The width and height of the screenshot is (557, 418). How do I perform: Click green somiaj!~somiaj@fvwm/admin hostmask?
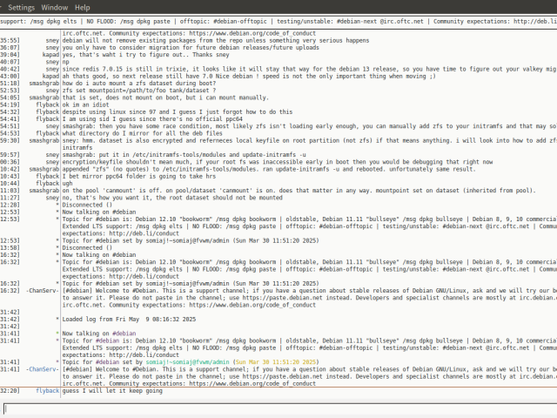pyautogui.click(x=188, y=362)
